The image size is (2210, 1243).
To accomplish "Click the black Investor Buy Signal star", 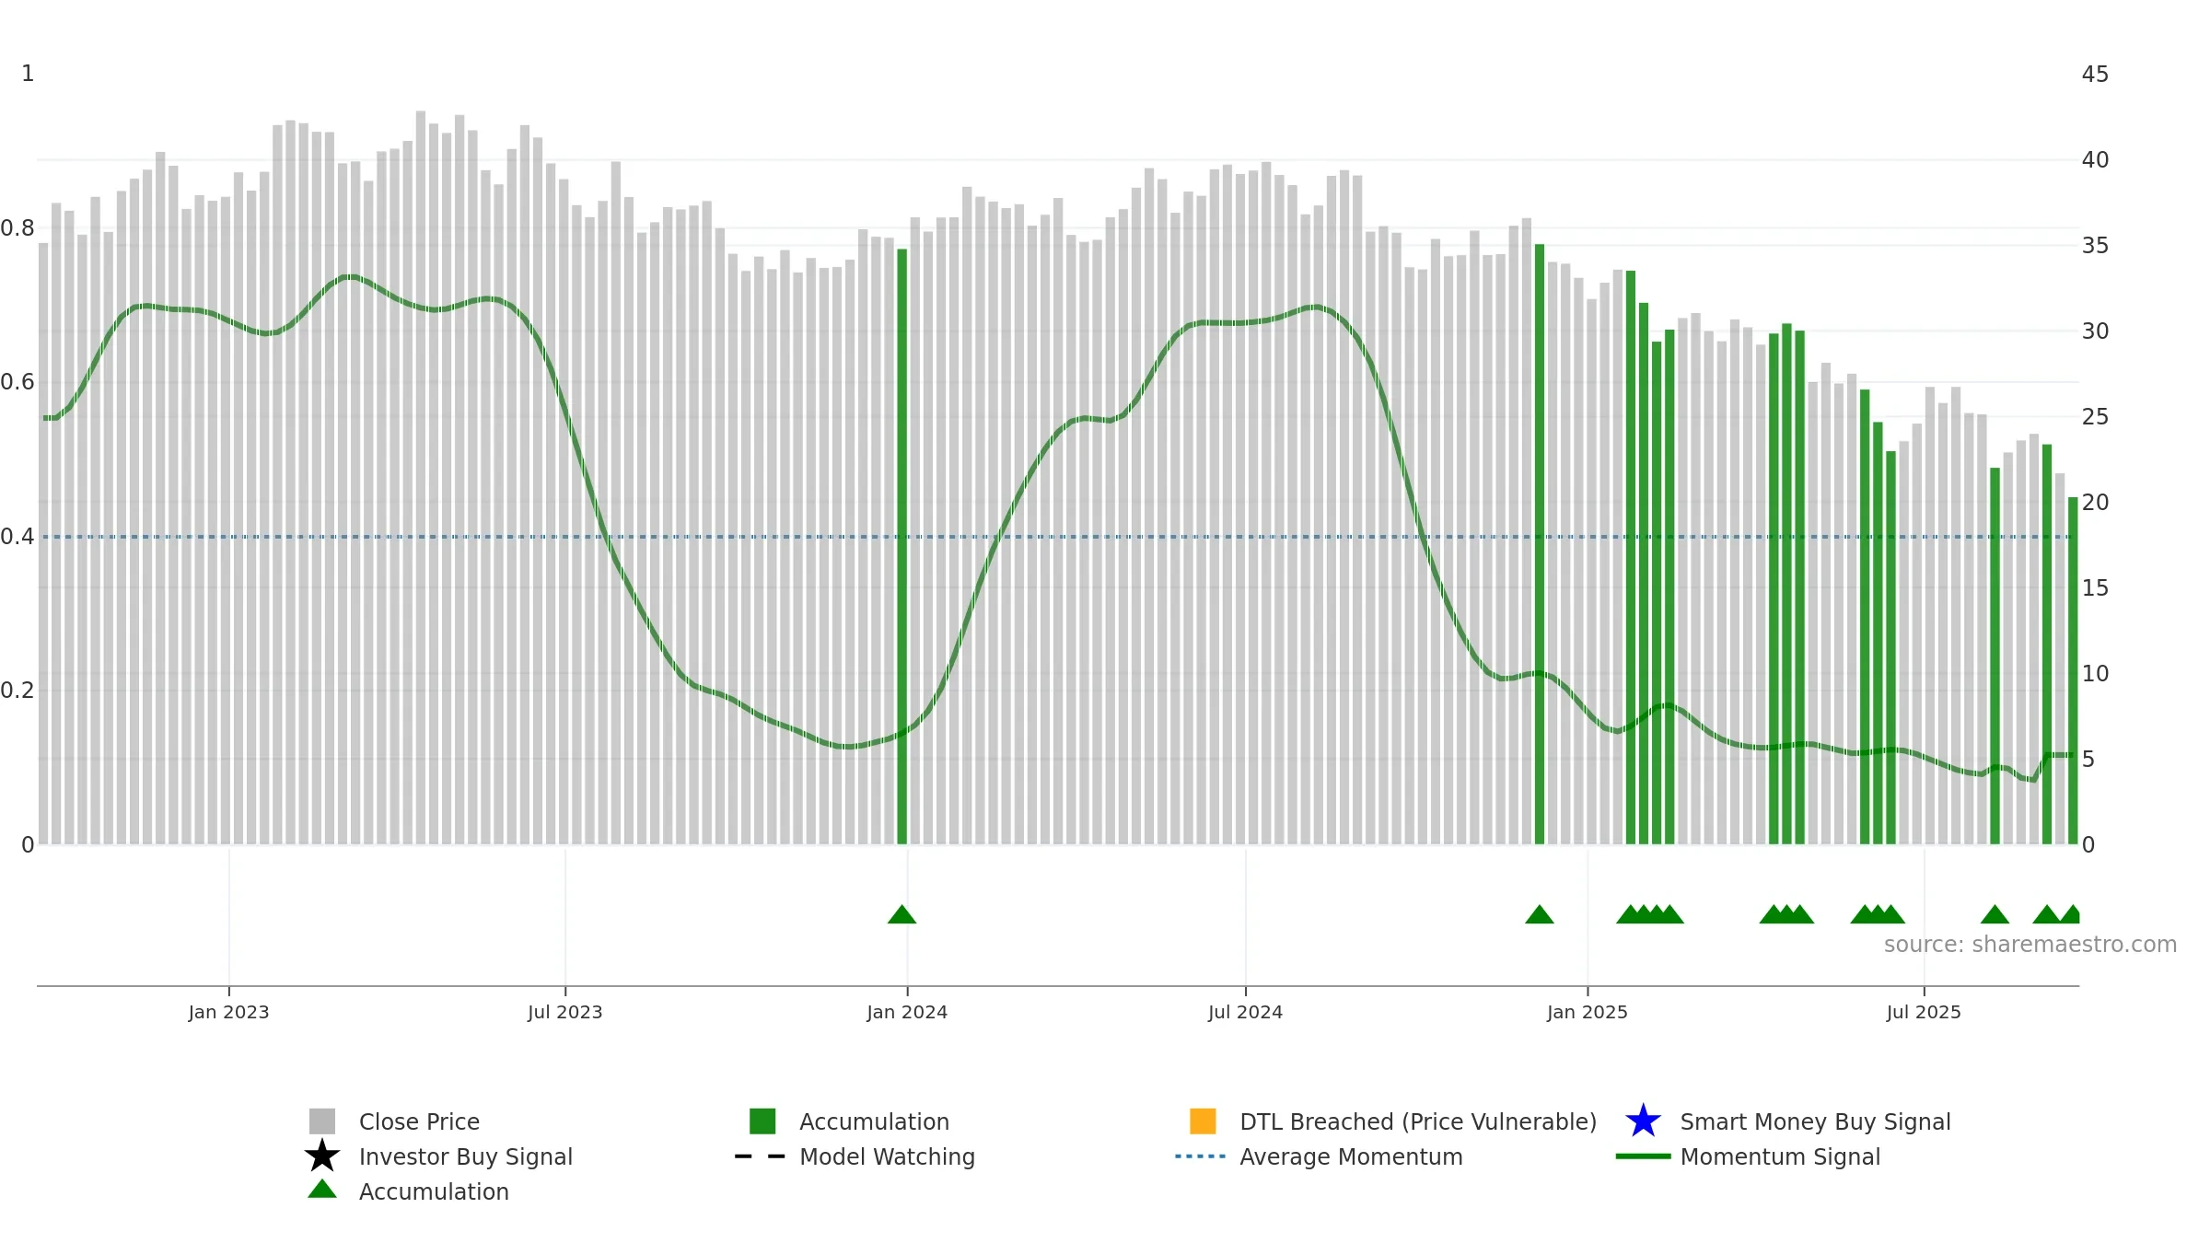I will point(322,1156).
